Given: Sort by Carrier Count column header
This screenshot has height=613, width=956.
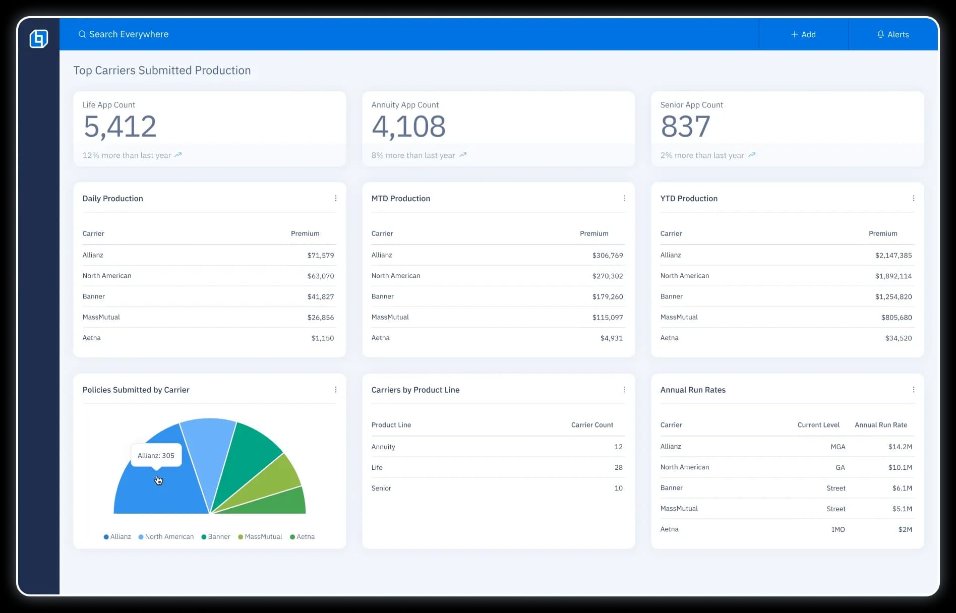Looking at the screenshot, I should (592, 425).
